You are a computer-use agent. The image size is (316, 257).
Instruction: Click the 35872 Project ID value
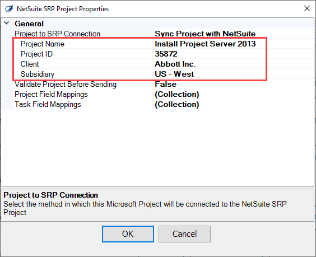(166, 54)
